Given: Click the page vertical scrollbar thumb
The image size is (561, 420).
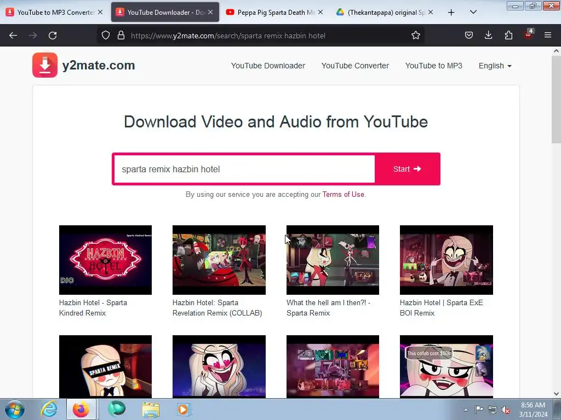Looking at the screenshot, I should click(x=556, y=98).
